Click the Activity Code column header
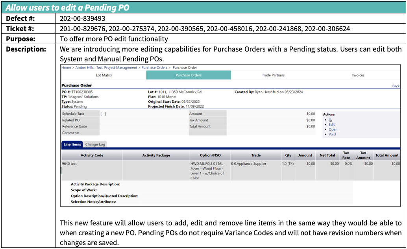Viewport: 407px width, 249px height. 92,155
